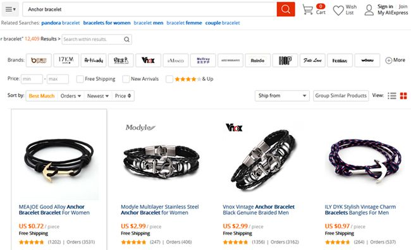Screen dimensions: 411x250
Task: Open the shopping cart icon
Action: pyautogui.click(x=307, y=9)
